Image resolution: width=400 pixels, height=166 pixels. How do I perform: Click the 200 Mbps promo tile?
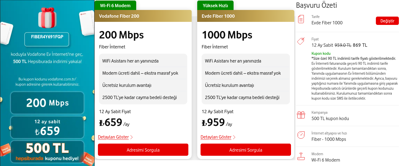click(47, 103)
